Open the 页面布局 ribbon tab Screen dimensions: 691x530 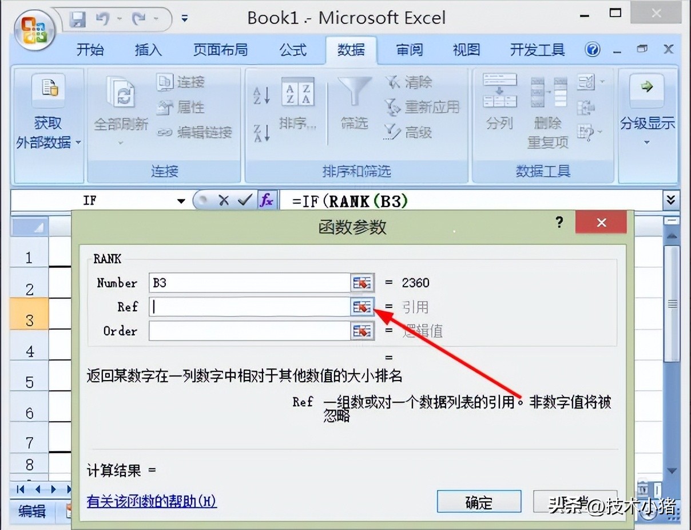(x=220, y=50)
